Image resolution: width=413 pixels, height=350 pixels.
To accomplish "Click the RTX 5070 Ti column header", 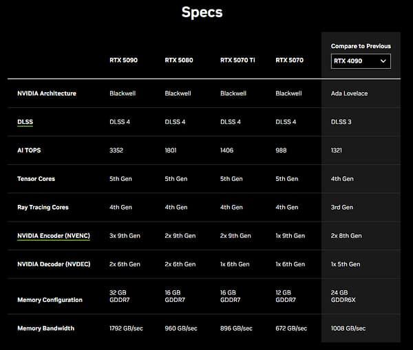I will click(x=237, y=60).
